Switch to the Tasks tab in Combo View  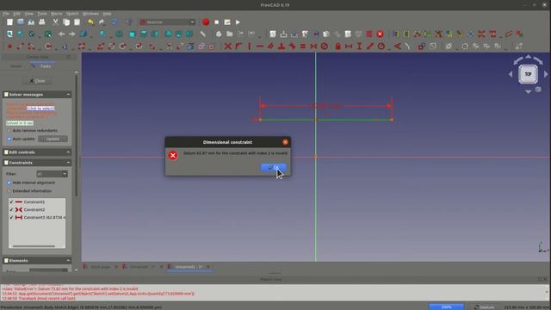[x=42, y=66]
